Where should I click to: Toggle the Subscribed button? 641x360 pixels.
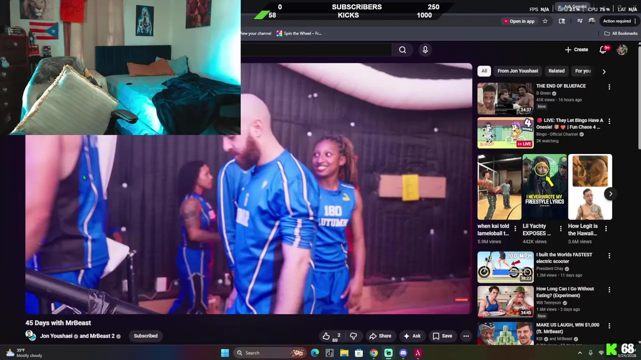coord(146,336)
